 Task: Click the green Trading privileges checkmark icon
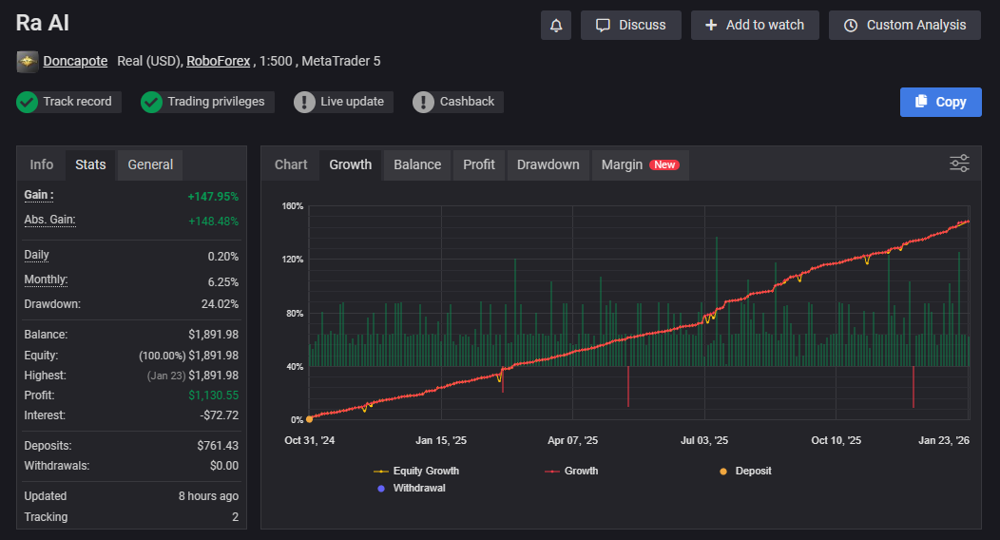click(152, 102)
